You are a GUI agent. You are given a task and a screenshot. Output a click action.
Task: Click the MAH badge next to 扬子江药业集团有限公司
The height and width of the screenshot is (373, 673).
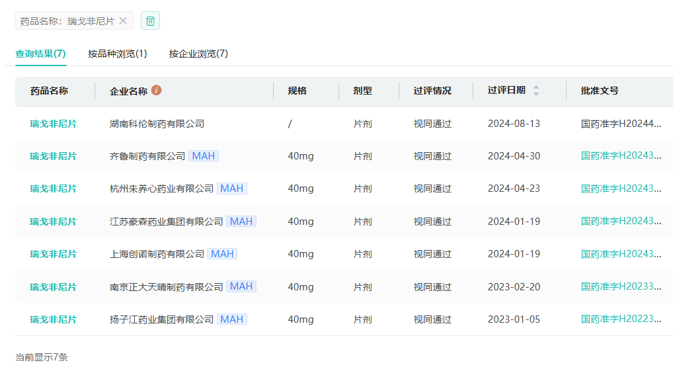[232, 319]
